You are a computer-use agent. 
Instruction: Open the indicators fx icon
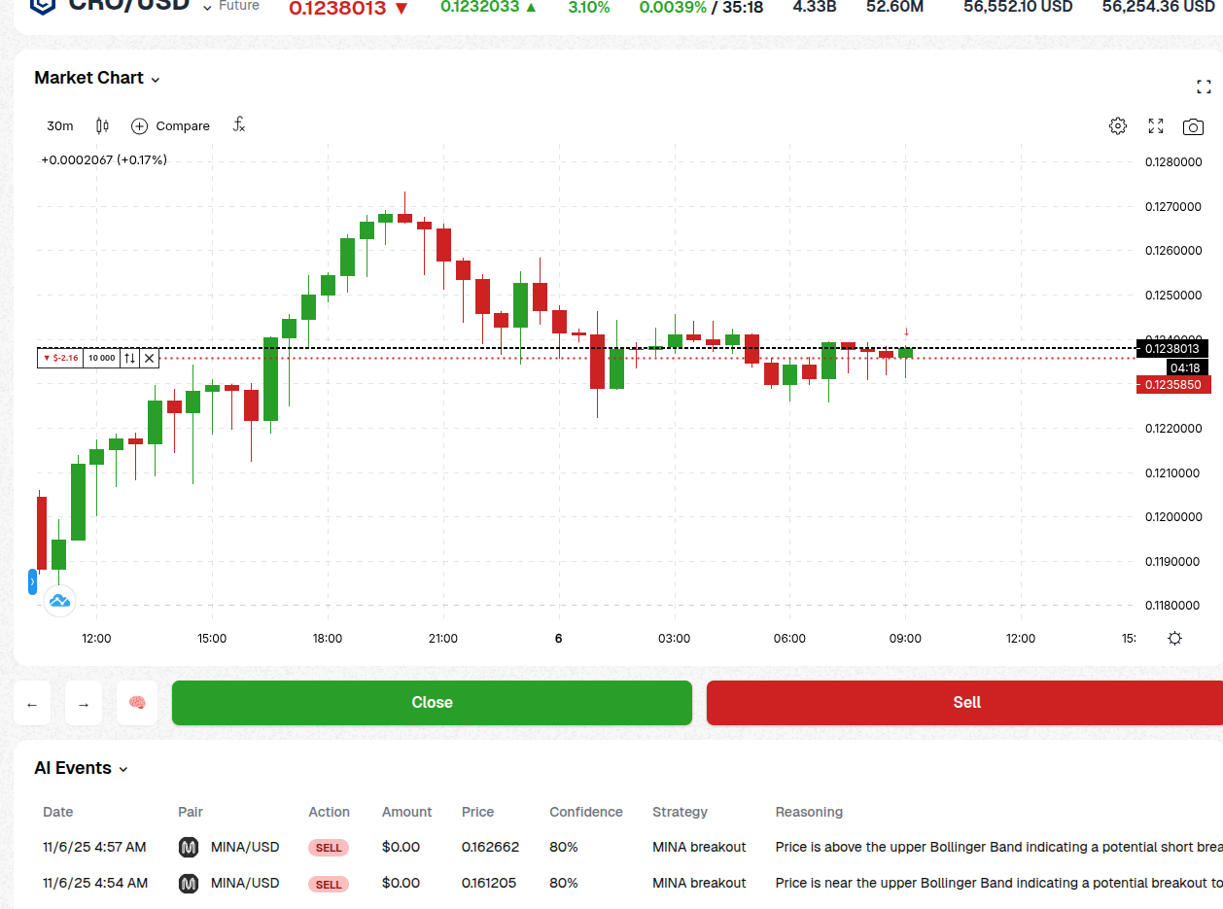pyautogui.click(x=238, y=124)
